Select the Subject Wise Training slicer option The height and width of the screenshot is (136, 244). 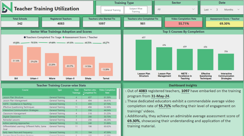(x=136, y=10)
